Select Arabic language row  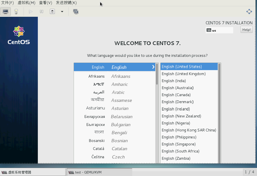(114, 92)
